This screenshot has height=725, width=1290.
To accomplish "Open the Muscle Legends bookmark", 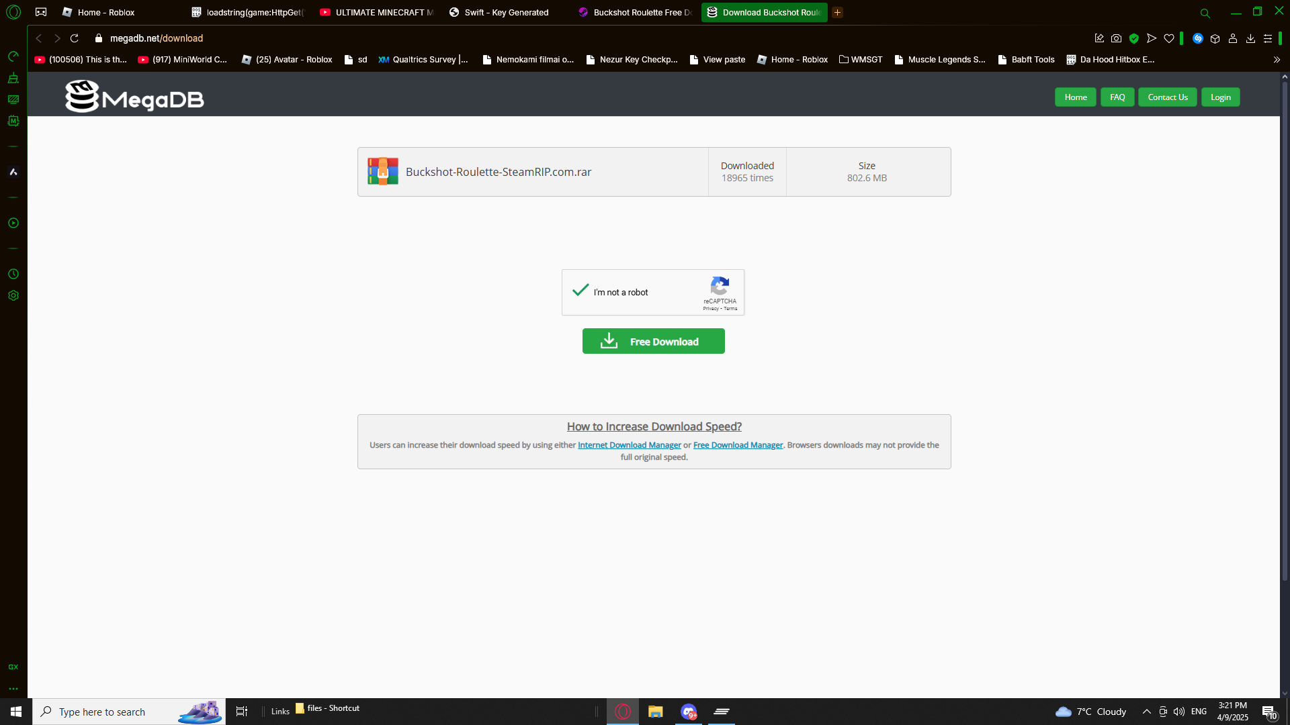I will pos(940,60).
